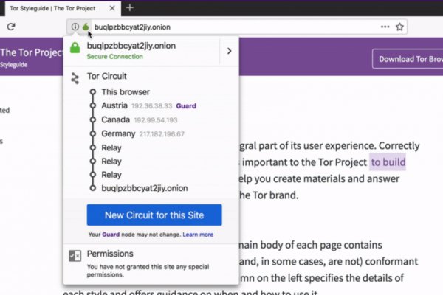The width and height of the screenshot is (443, 295).
Task: Open the Learn more link
Action: [x=198, y=235]
